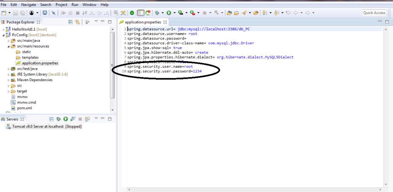Expand the HelloWorld1.1 project
Image resolution: width=393 pixels, height=192 pixels.
coord(4,29)
